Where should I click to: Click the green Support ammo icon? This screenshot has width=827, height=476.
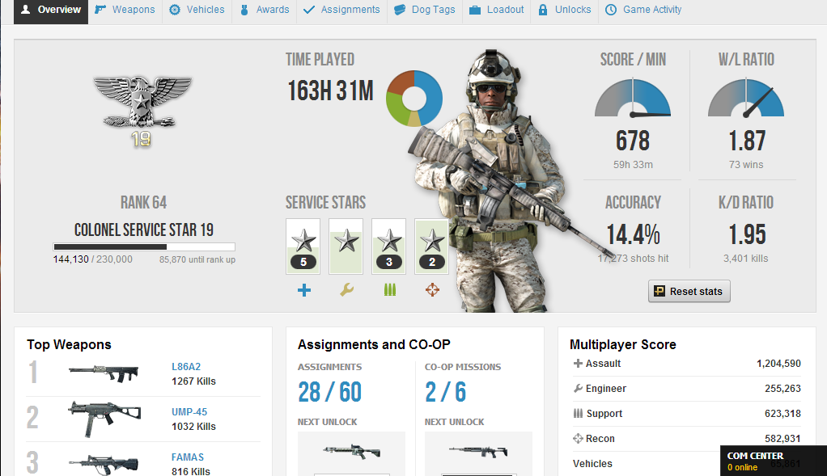tap(390, 289)
